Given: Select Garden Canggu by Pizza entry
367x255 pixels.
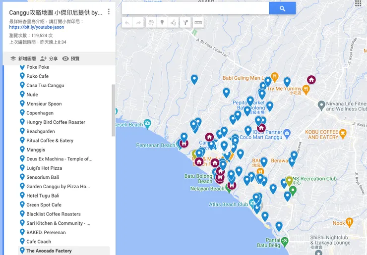Looking at the screenshot, I should [58, 187].
